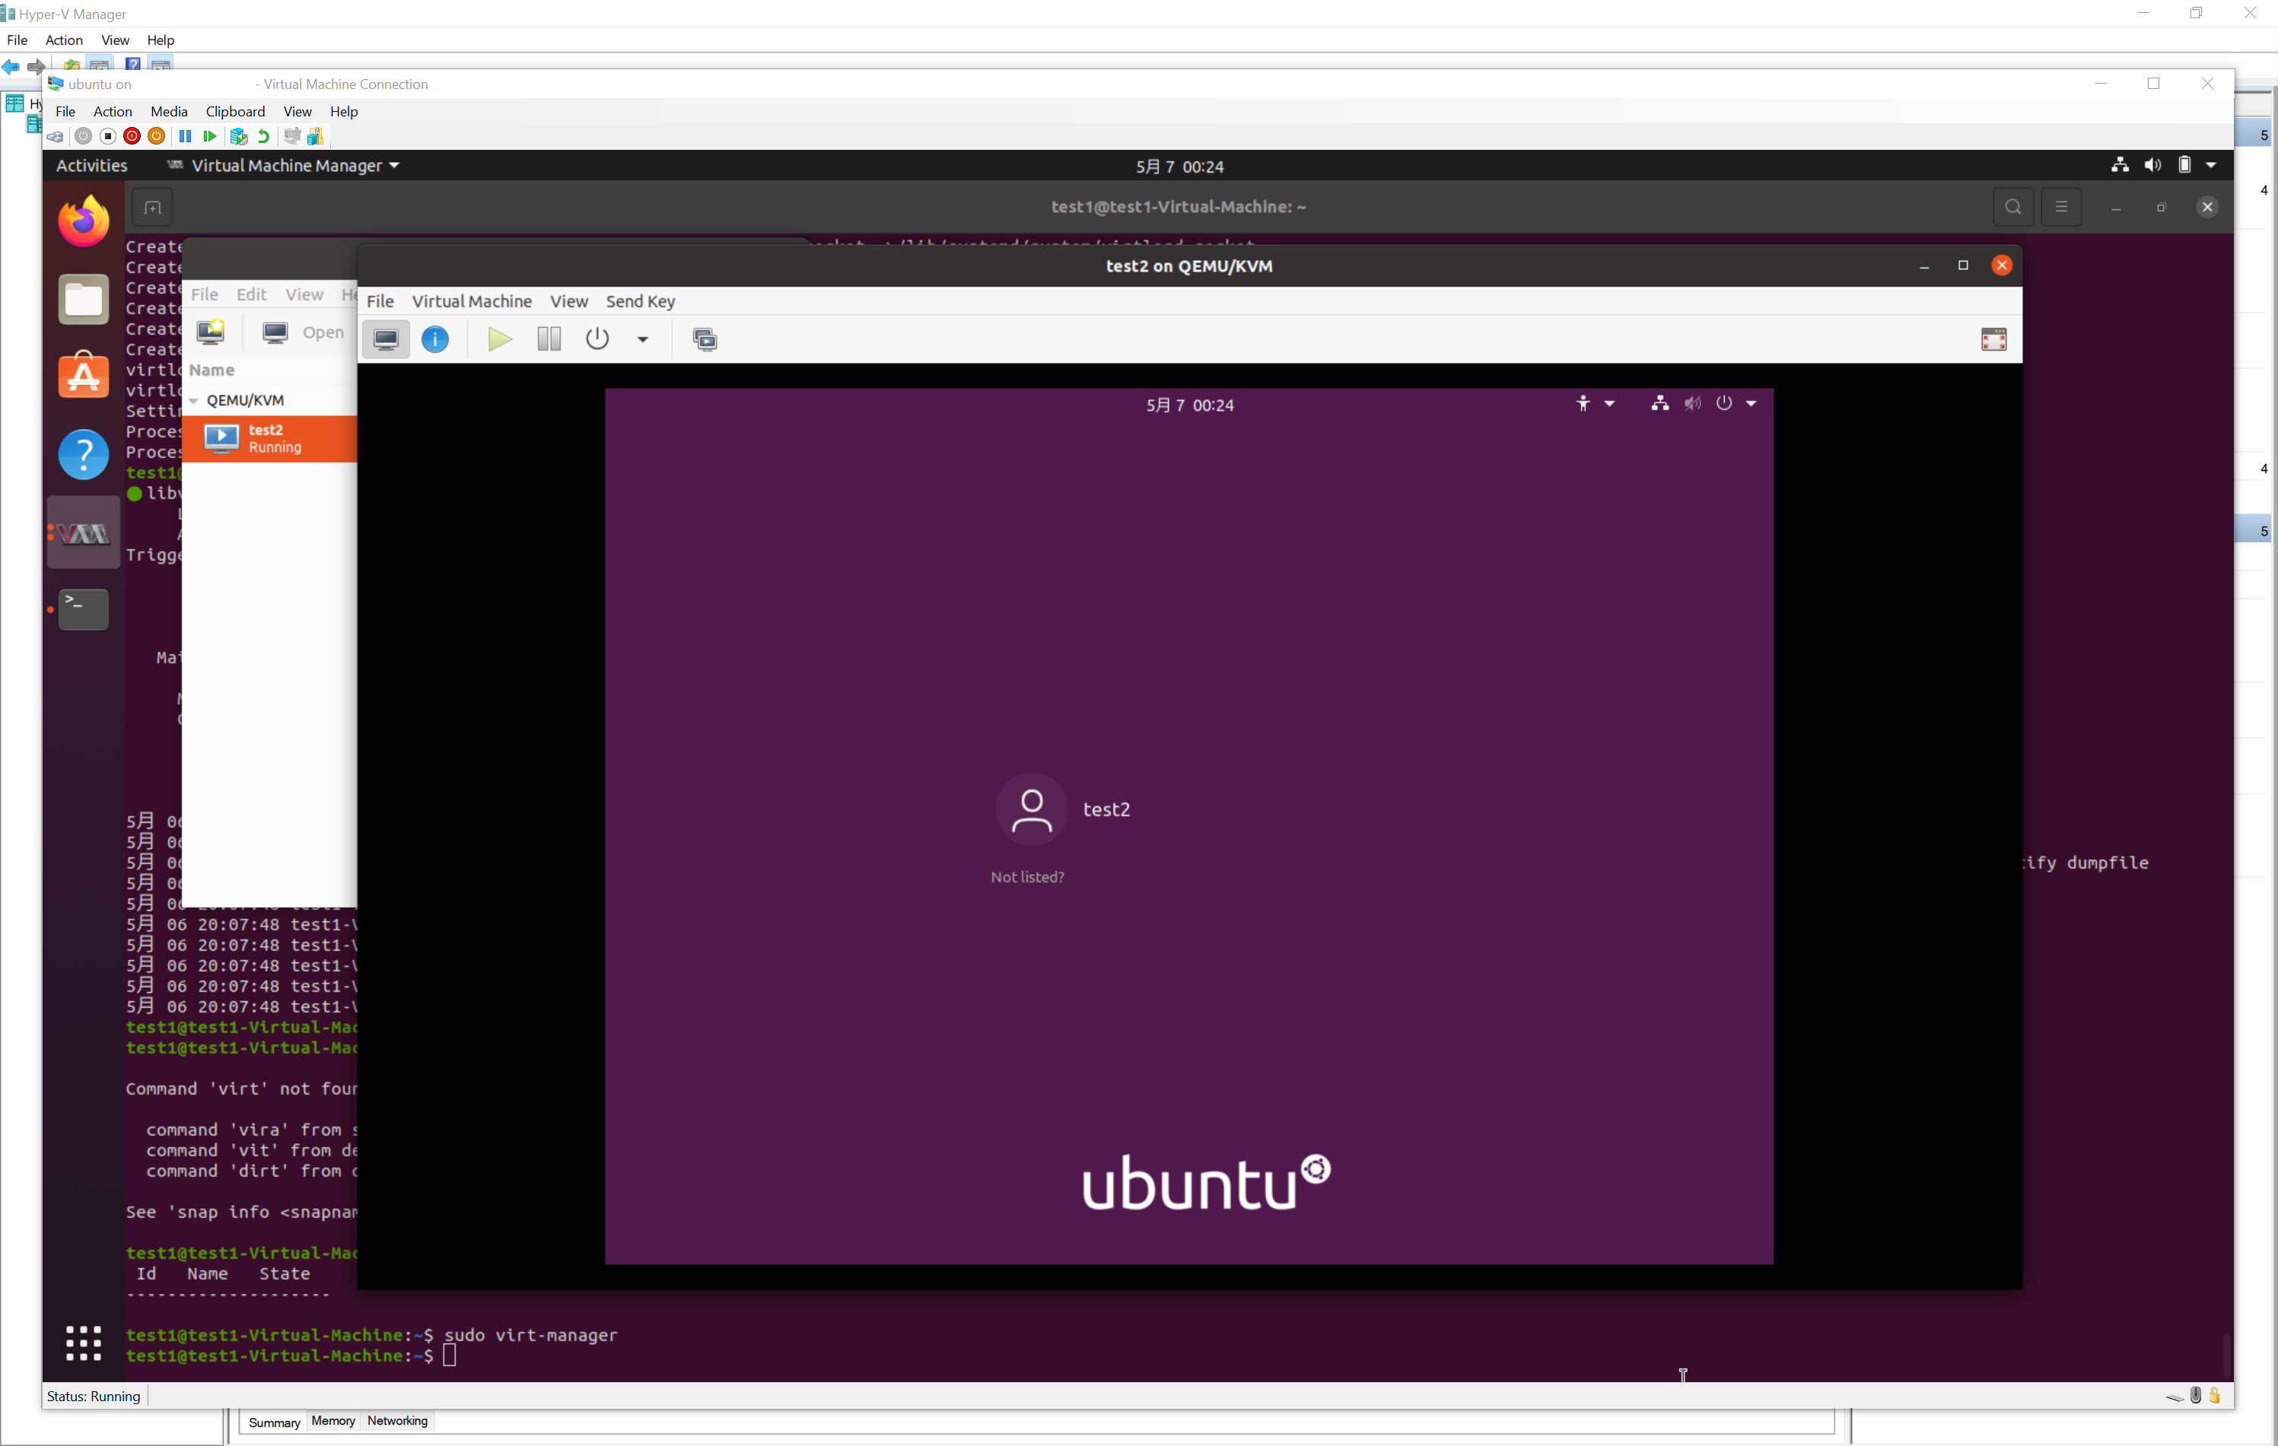Click the console displays icon in test2 toolbar
The image size is (2278, 1446).
(x=705, y=338)
